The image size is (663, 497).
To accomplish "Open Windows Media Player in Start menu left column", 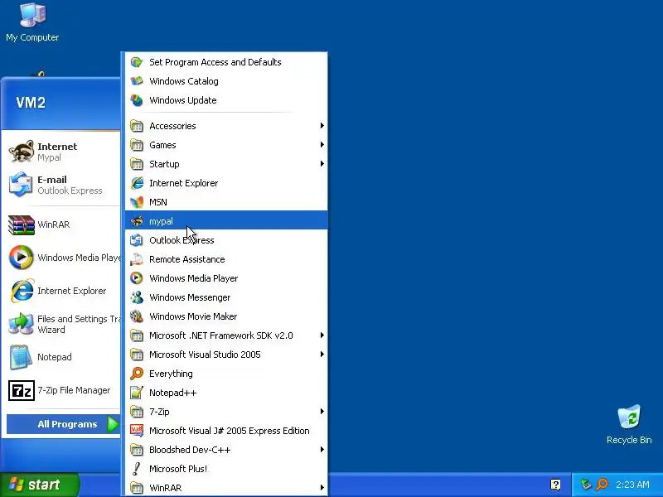I will pyautogui.click(x=61, y=258).
